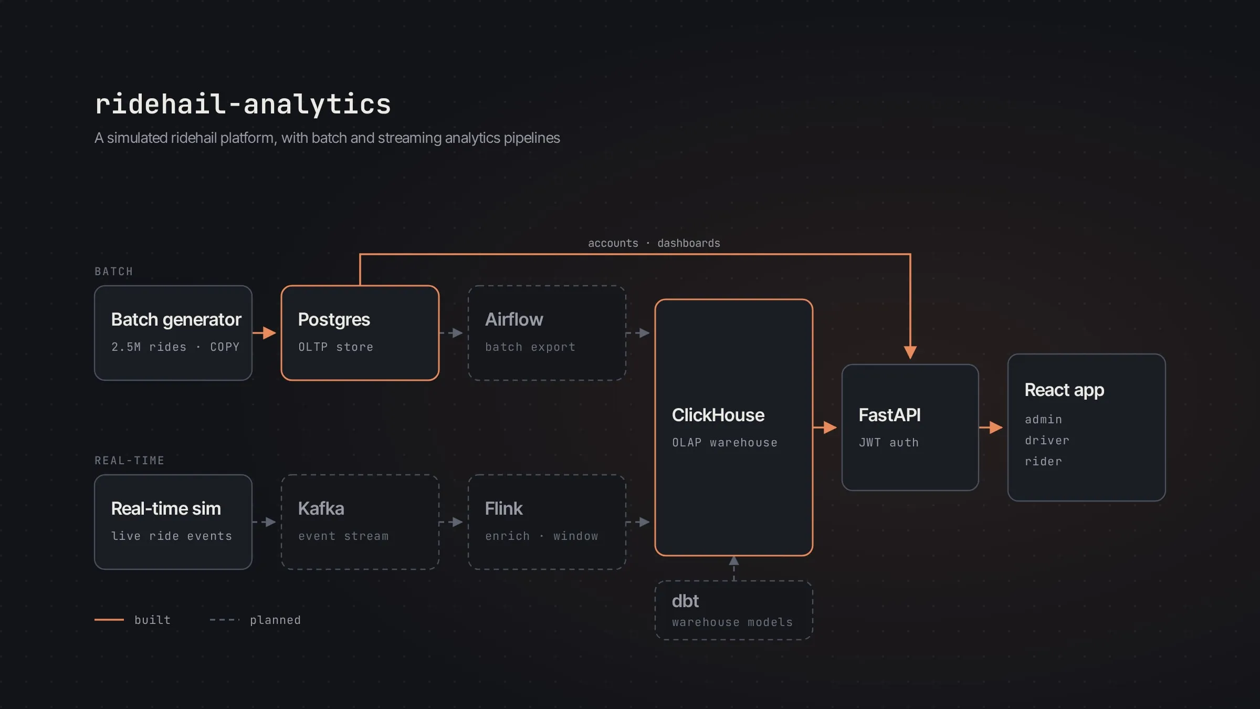Click the dashed arrow from Kafka to Flink
Image resolution: width=1260 pixels, height=709 pixels.
(451, 522)
